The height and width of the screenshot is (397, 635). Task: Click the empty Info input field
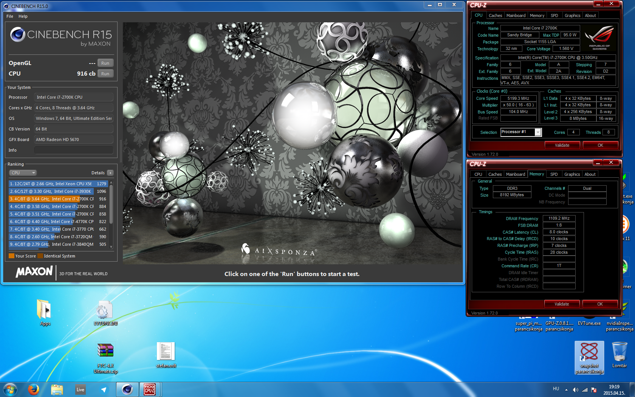[x=74, y=150]
